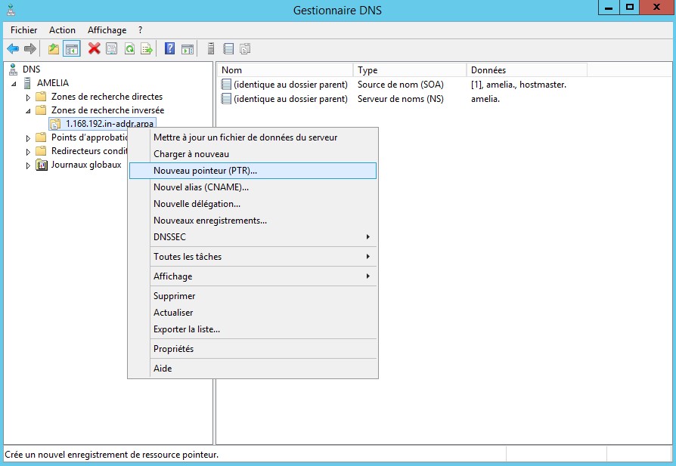The width and height of the screenshot is (676, 466).
Task: Click the blue Back arrow in the toolbar
Action: 13,49
